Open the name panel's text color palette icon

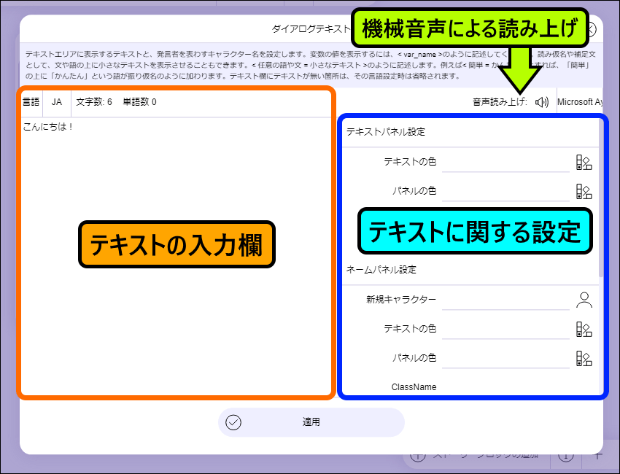point(584,329)
